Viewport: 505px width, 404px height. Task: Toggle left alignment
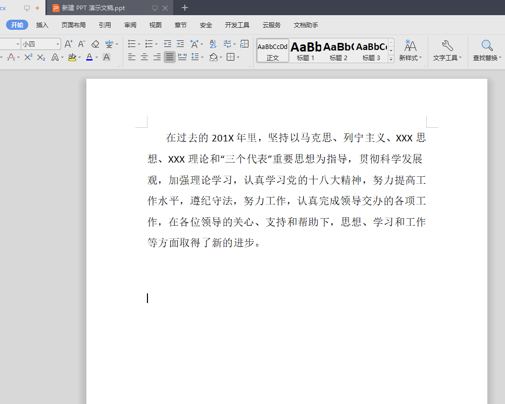click(x=132, y=57)
